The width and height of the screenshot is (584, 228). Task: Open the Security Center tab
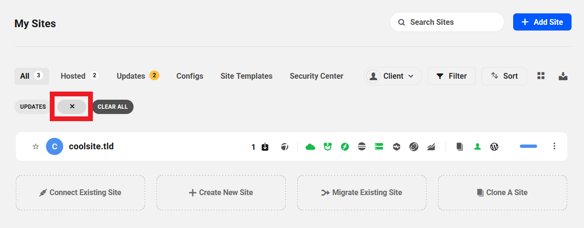coord(316,76)
